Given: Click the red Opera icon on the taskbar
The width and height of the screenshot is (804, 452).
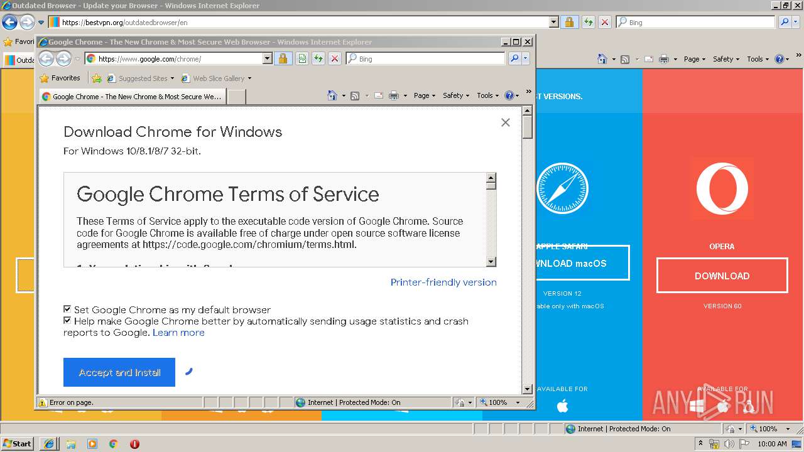Looking at the screenshot, I should click(134, 444).
